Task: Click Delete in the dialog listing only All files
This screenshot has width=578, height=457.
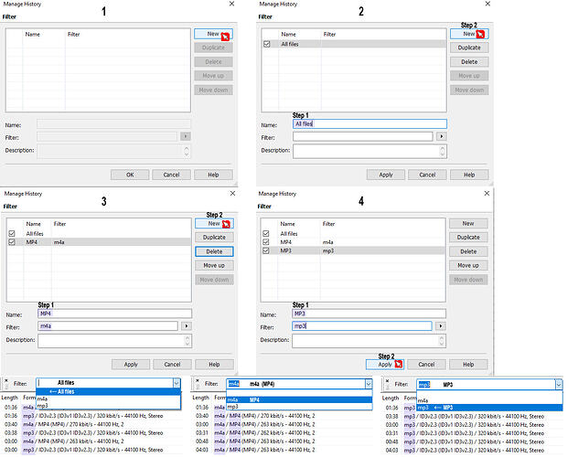Action: tap(469, 62)
